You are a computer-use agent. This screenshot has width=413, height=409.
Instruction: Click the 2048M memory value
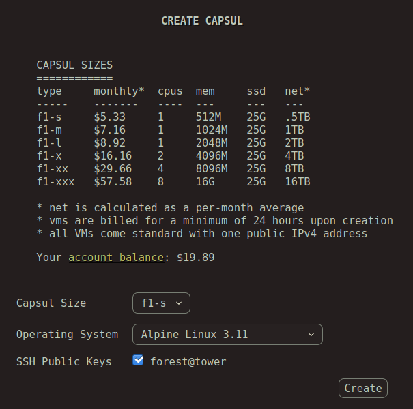tap(212, 142)
